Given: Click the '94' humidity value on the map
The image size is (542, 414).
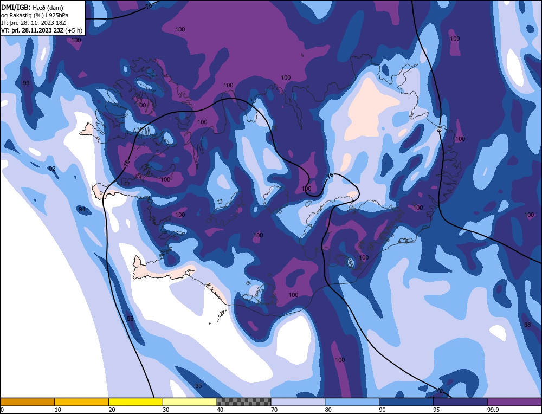Looking at the screenshot, I should coord(82,209).
